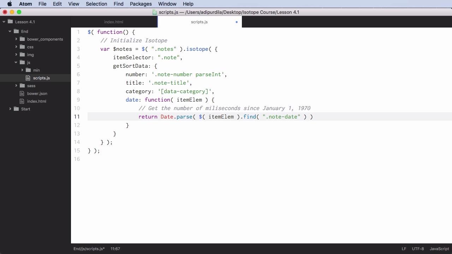Place cursor on '[data-category]' string
The width and height of the screenshot is (452, 254).
click(184, 91)
